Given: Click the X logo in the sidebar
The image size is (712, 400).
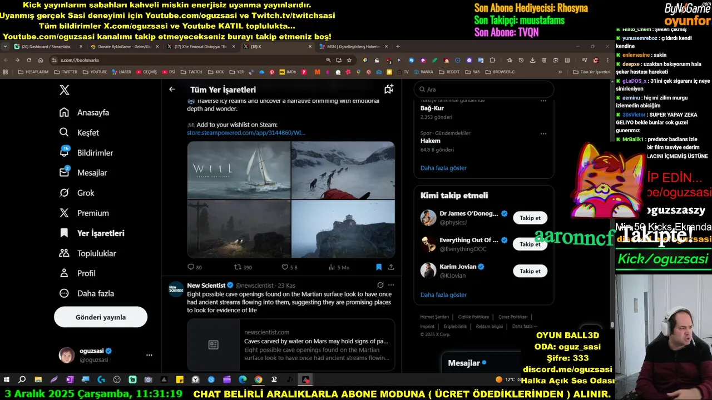Looking at the screenshot, I should click(x=65, y=90).
